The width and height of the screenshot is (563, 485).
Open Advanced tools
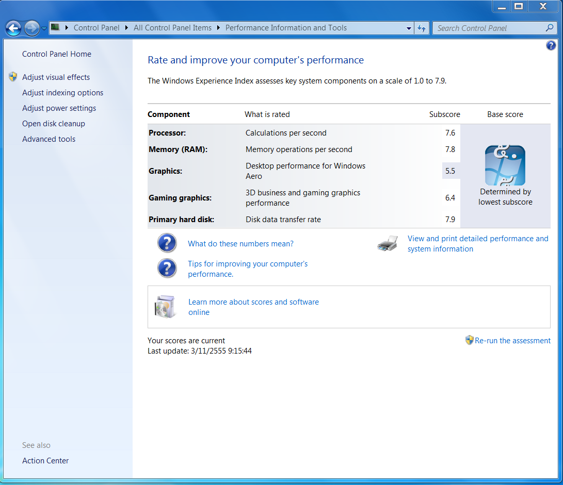pos(49,139)
